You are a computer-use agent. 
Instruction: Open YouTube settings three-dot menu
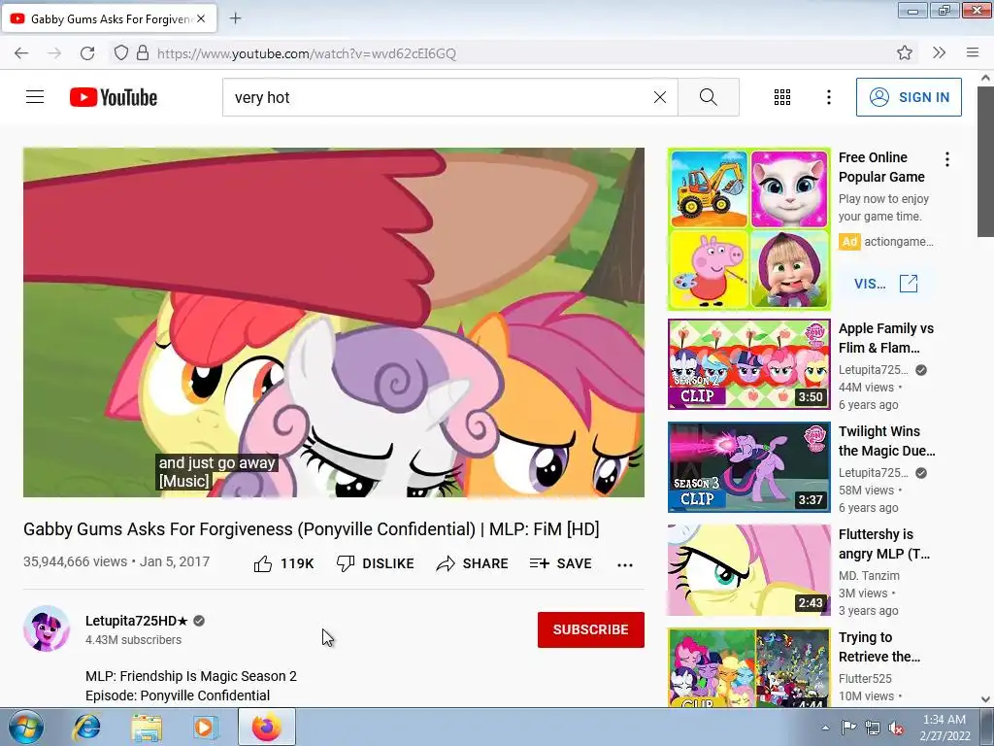pos(829,97)
